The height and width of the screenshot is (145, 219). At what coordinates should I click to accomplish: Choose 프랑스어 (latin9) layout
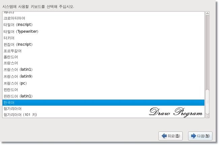pyautogui.click(x=103, y=76)
